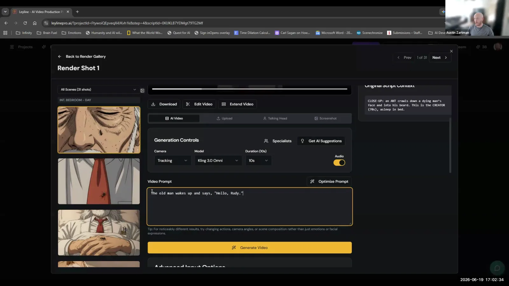Image resolution: width=509 pixels, height=286 pixels.
Task: Open the Brain Fuel bookmark folder
Action: pos(47,33)
